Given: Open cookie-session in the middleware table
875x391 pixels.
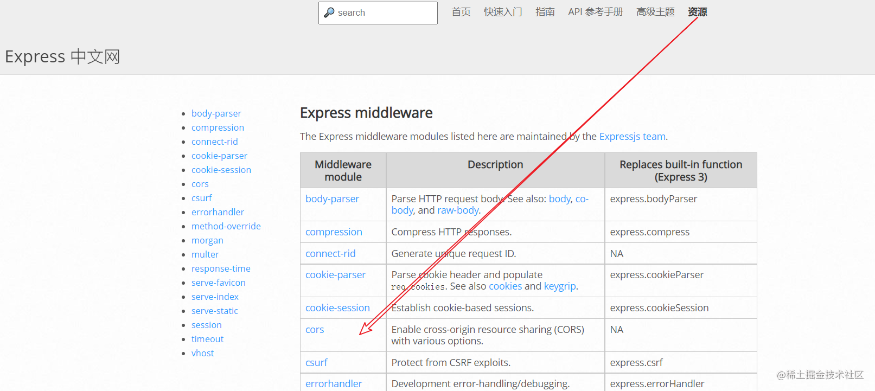Looking at the screenshot, I should [x=337, y=308].
